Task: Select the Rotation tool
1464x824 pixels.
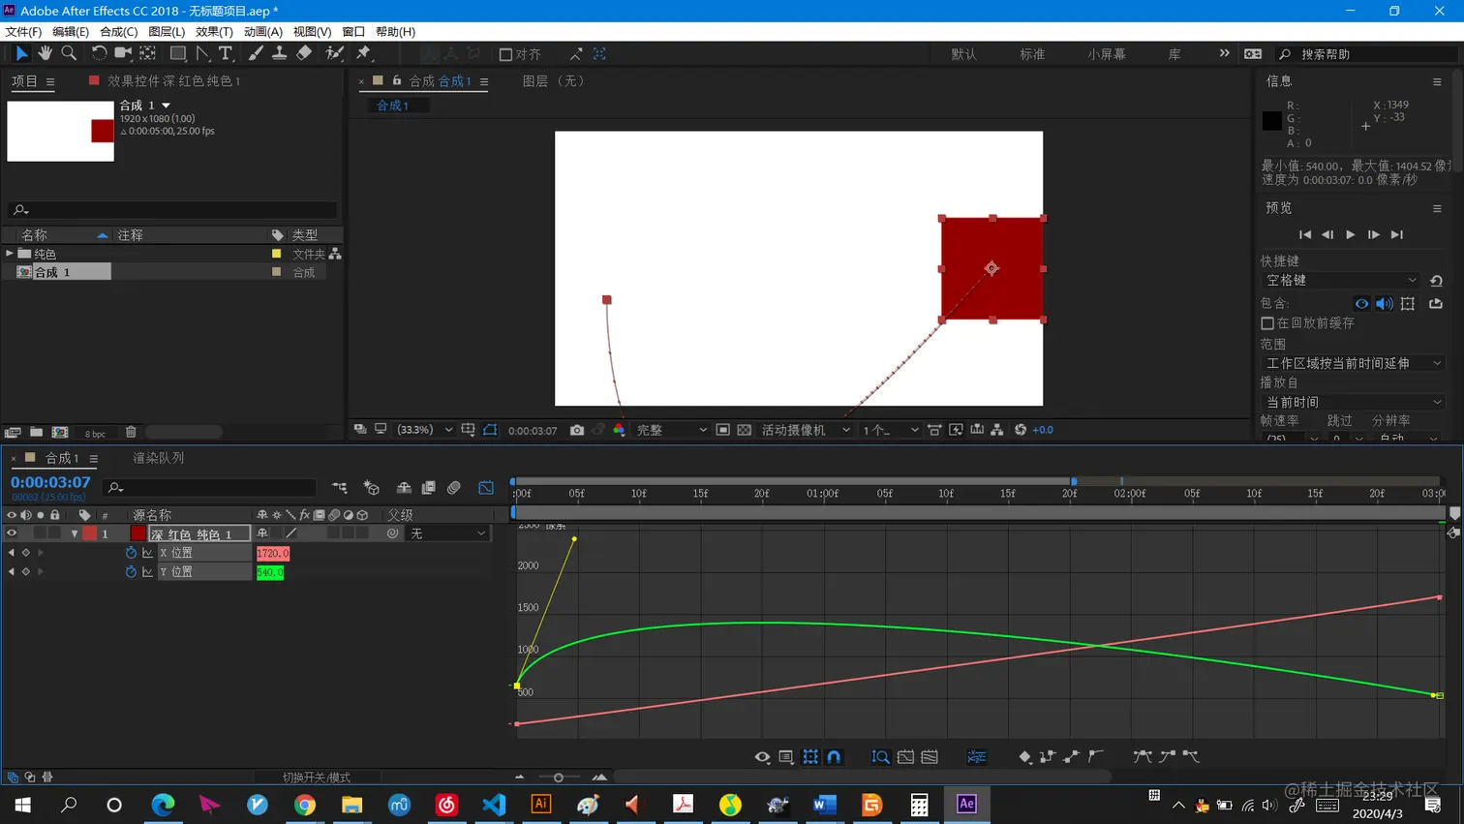Action: [x=98, y=53]
